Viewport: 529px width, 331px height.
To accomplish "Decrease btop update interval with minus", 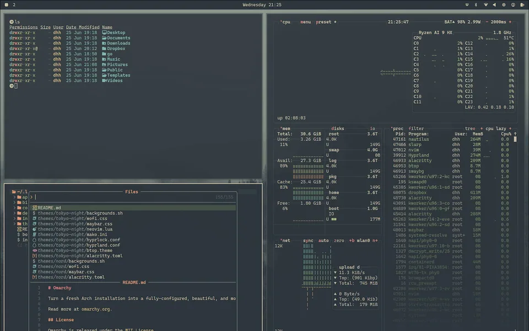I will (x=487, y=22).
